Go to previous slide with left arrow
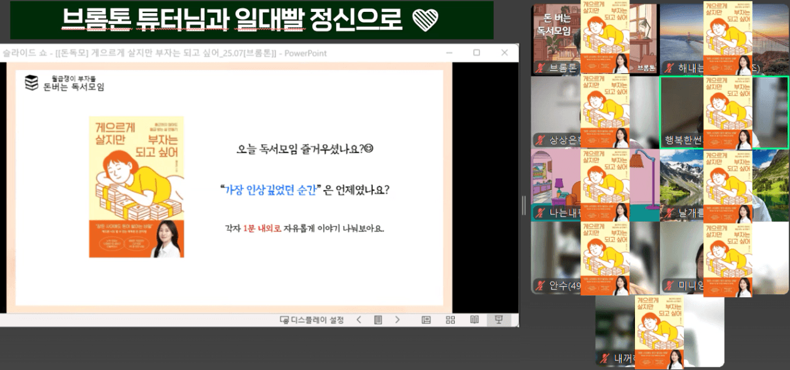 point(359,320)
